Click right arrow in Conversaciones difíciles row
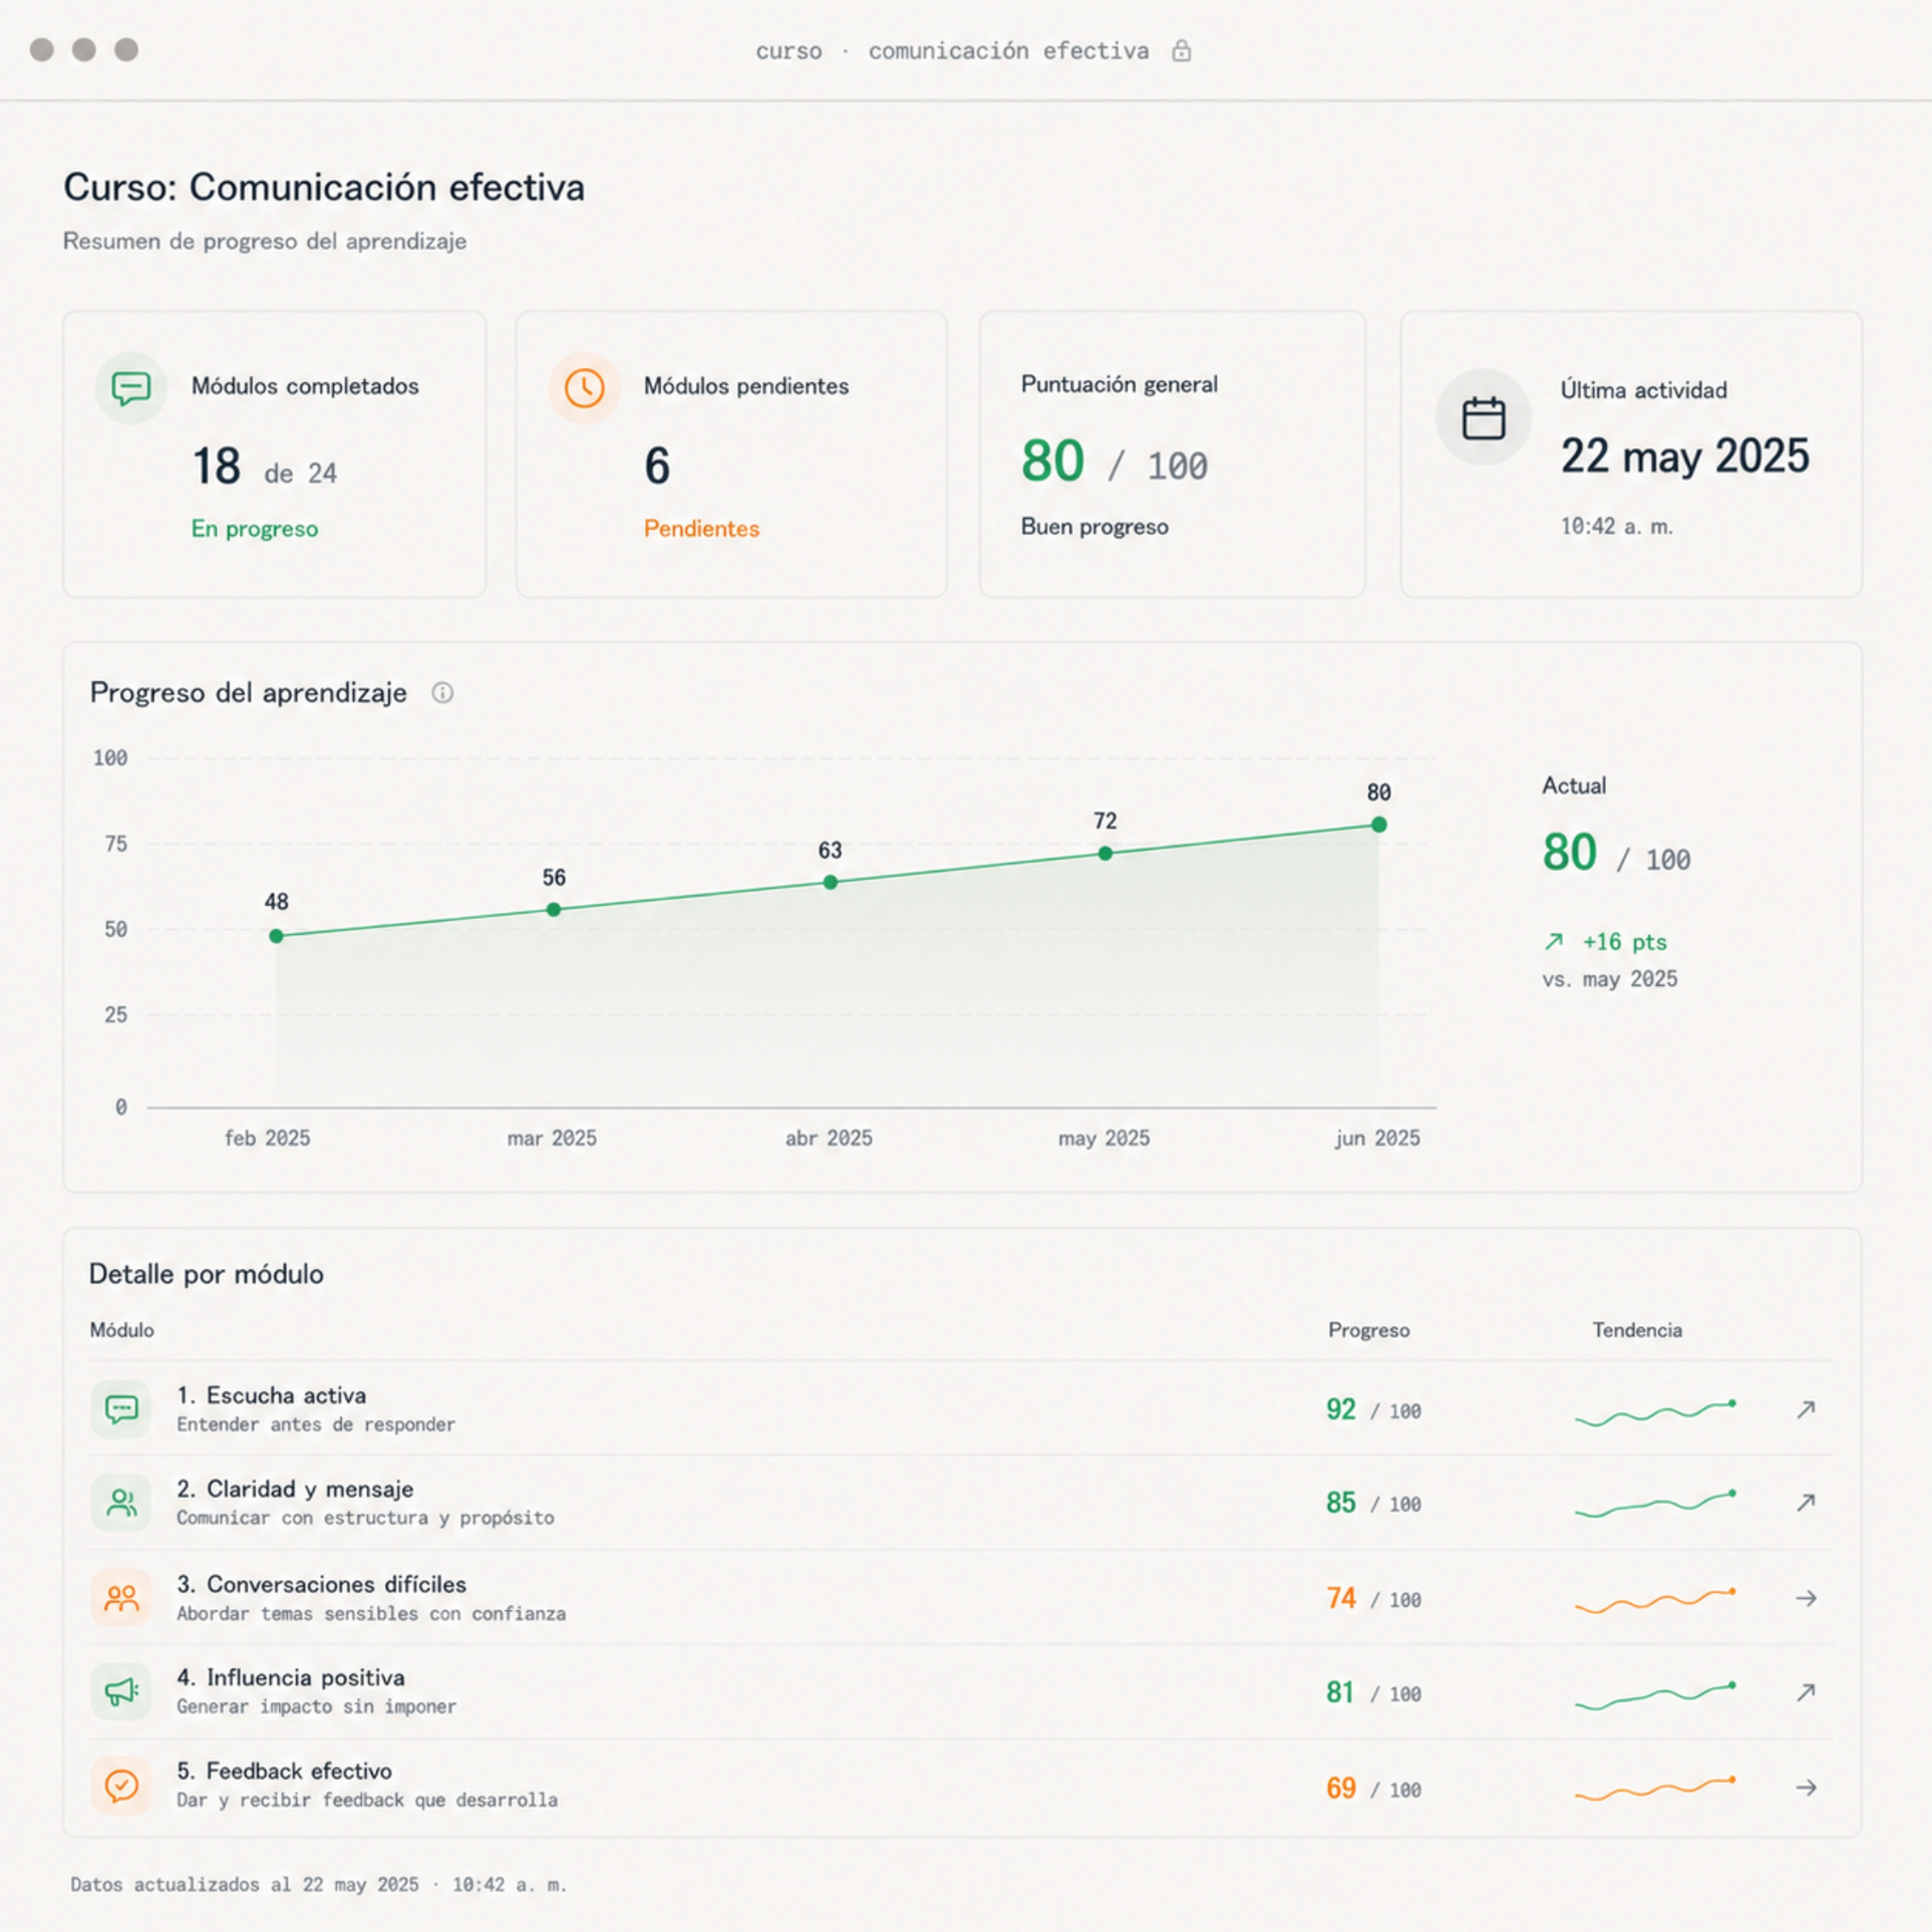 pos(1805,1598)
